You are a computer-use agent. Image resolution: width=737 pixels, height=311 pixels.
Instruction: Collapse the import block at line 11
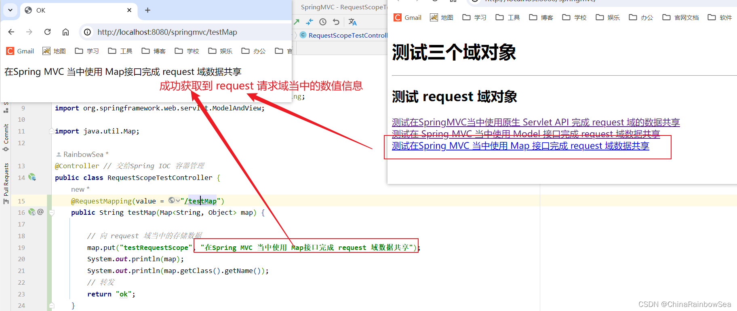click(51, 131)
